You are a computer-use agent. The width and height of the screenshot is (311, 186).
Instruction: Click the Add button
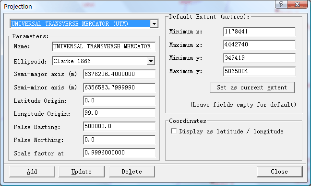tap(32, 172)
